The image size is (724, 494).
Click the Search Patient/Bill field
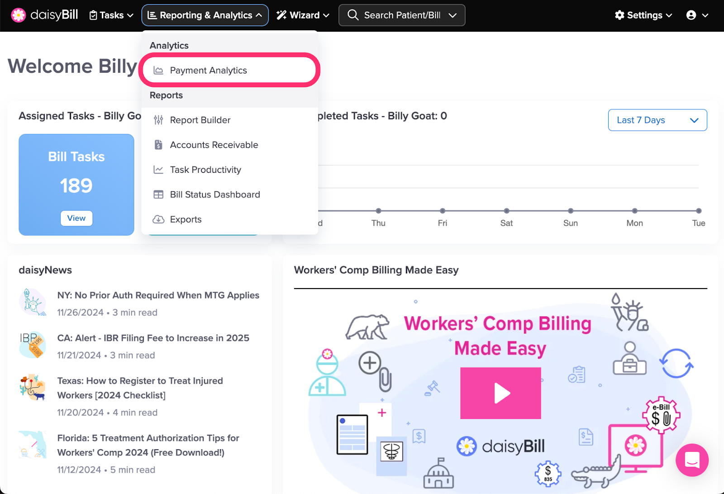pyautogui.click(x=402, y=15)
